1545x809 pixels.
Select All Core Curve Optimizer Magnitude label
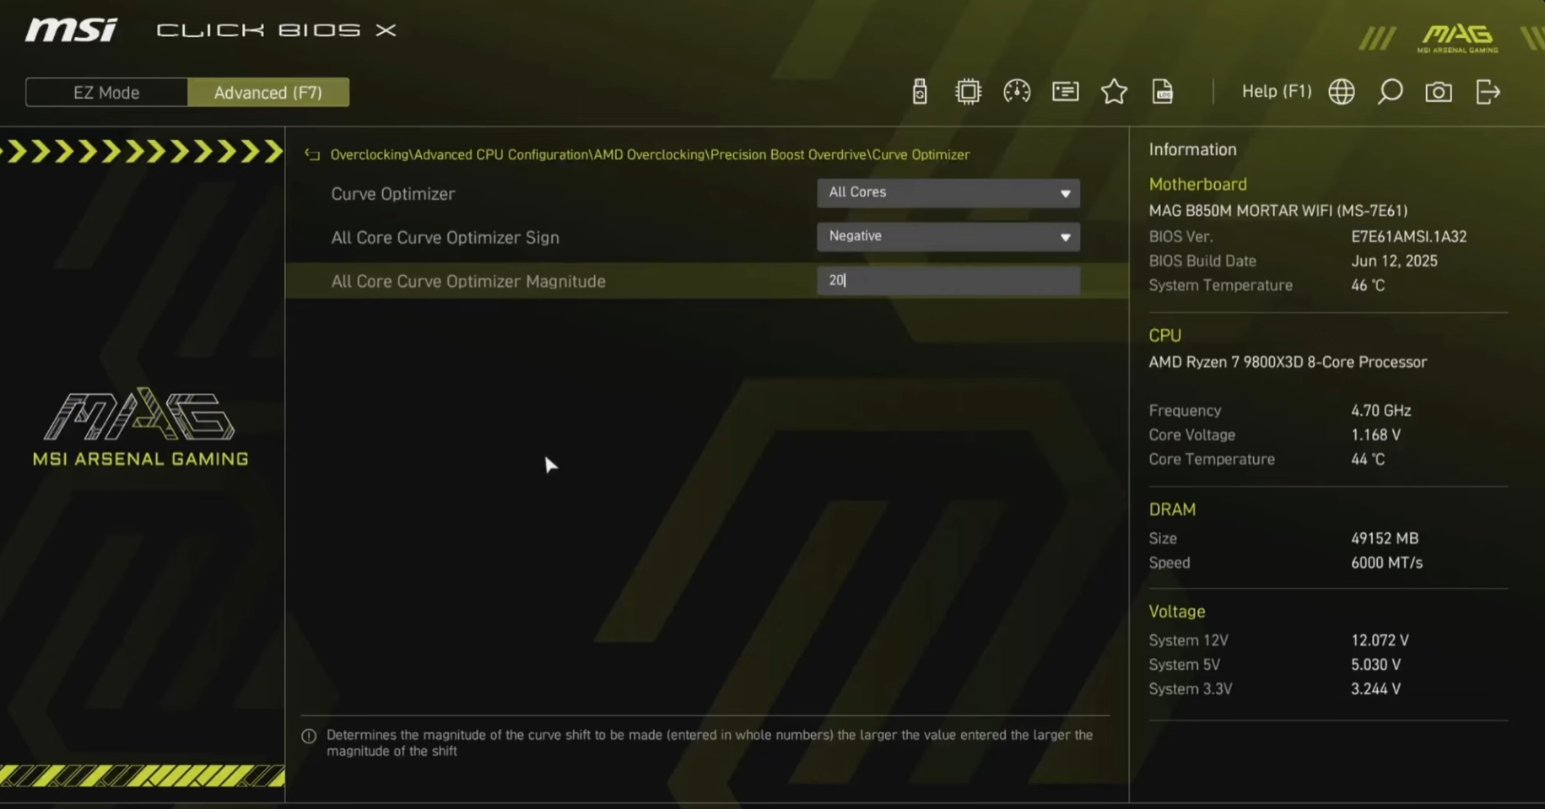pos(468,282)
